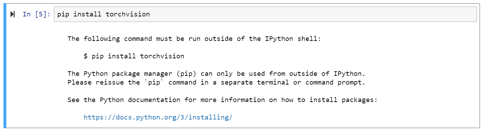The image size is (485, 130).
Task: Open the docs.python.org/3/installing link
Action: click(x=158, y=117)
